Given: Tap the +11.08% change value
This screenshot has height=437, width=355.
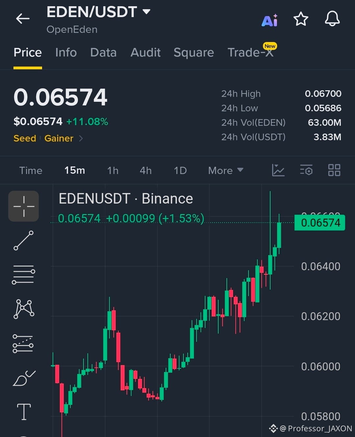Looking at the screenshot, I should coord(87,122).
